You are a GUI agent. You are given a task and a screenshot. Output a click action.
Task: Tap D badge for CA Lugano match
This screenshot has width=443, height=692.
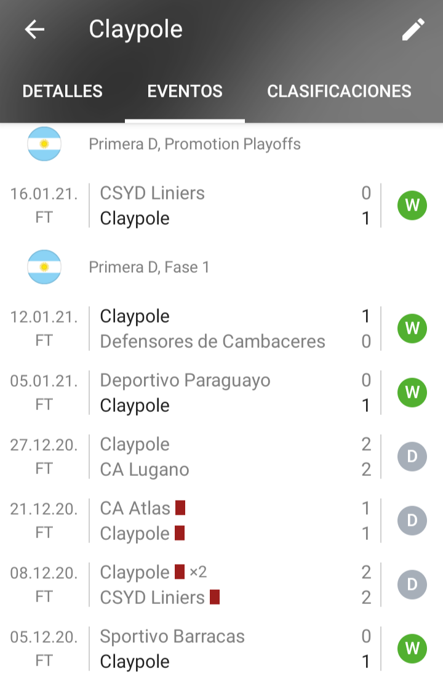412,457
